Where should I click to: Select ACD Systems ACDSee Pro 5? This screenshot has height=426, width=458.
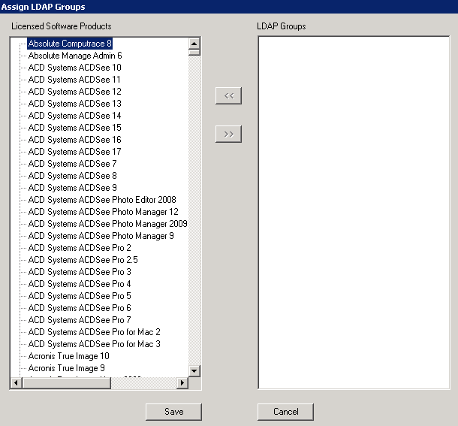coord(80,296)
